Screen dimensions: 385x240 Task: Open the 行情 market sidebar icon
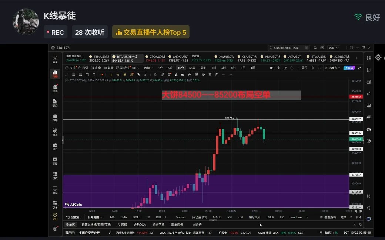tap(55, 73)
